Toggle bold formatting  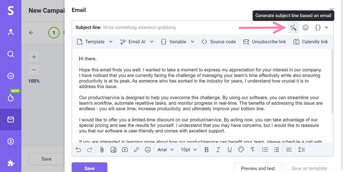click(206, 150)
